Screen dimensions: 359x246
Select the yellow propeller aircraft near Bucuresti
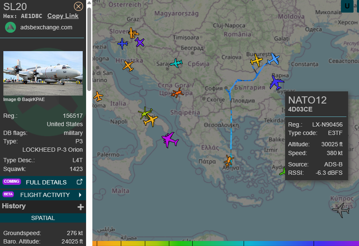coord(257,60)
